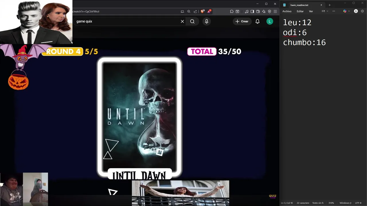This screenshot has height=206, width=367.
Task: Open Editar menu in Notepad
Action: pos(300,11)
